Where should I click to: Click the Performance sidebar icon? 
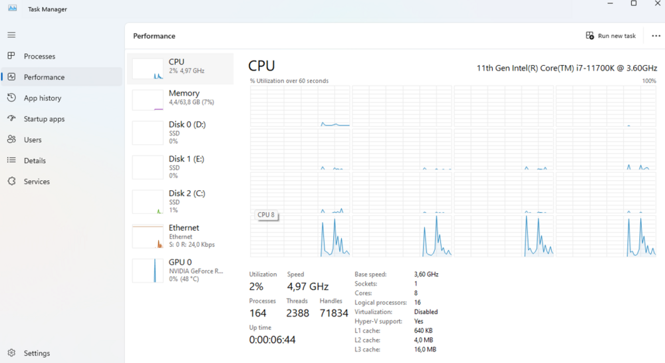tap(11, 76)
